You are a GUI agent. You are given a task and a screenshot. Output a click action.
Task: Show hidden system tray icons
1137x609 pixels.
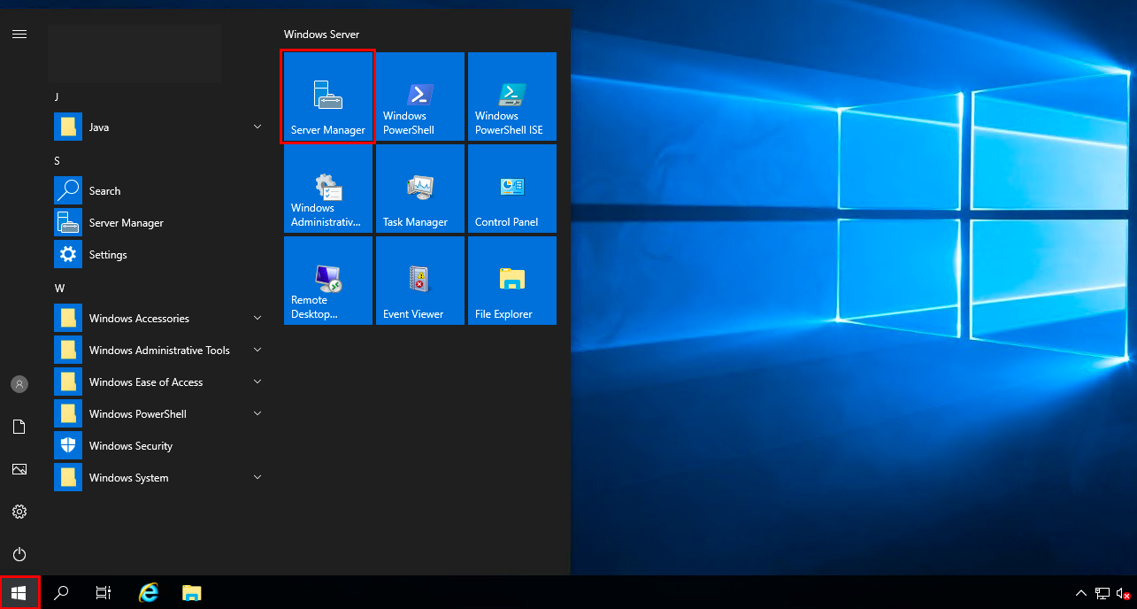click(1080, 593)
